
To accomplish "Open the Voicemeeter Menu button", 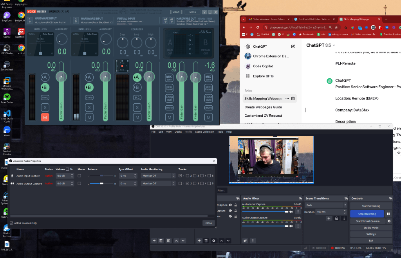I will click(193, 12).
